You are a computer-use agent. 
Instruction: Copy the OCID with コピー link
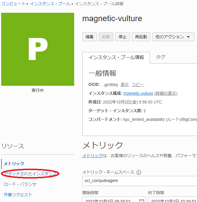138,85
